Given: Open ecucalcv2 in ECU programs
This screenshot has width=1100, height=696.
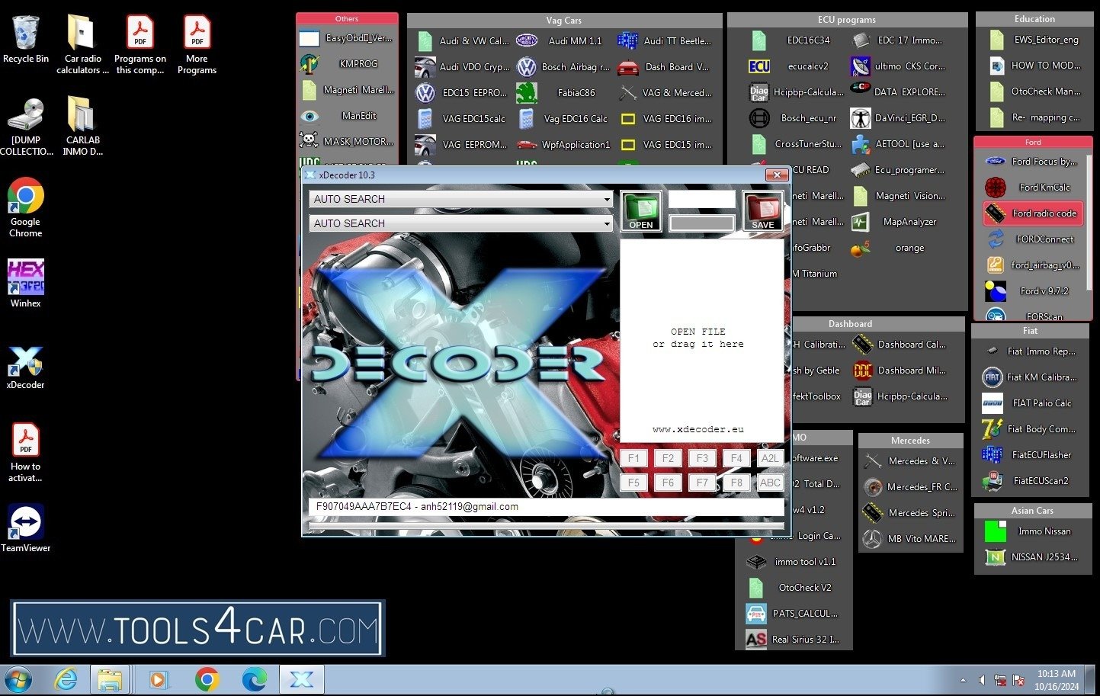Looking at the screenshot, I should pyautogui.click(x=795, y=66).
